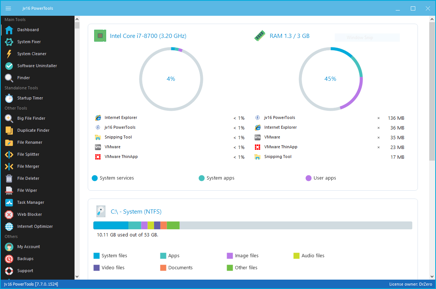This screenshot has width=436, height=289.
Task: Click version text jv16 PowerTools [7.7.0.1524]
Action: coord(31,284)
